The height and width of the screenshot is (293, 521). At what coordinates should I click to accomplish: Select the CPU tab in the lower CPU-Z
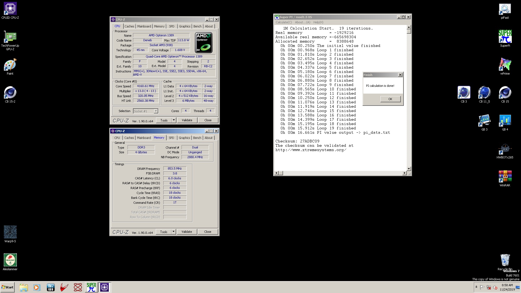[117, 138]
